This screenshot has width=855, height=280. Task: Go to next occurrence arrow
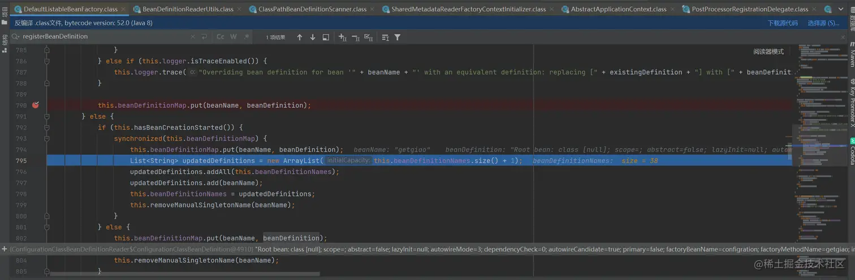coord(313,37)
